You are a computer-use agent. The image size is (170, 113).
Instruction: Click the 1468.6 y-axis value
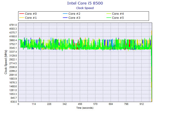pyautogui.click(x=13, y=86)
